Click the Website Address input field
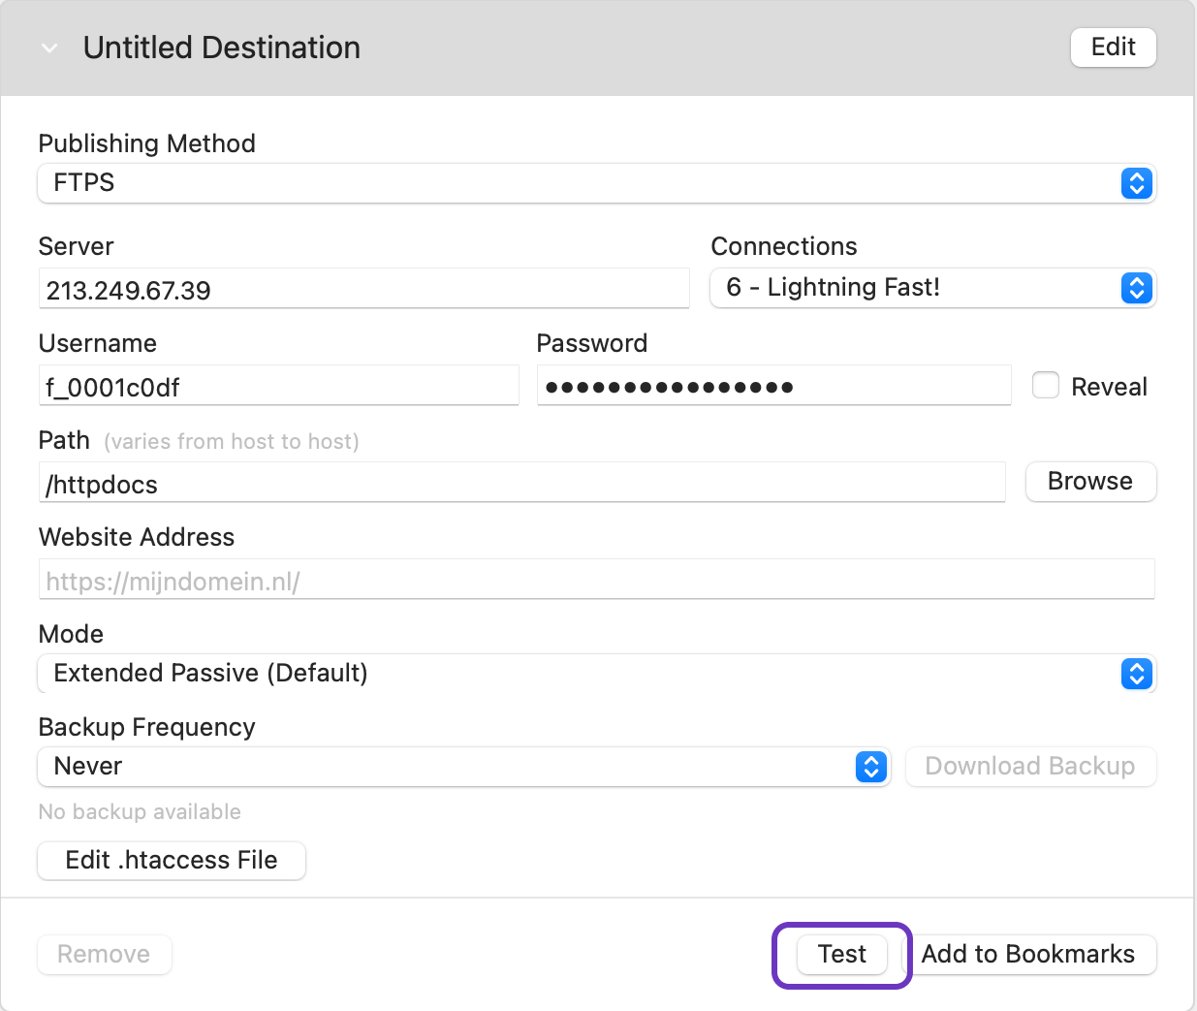 tap(596, 581)
